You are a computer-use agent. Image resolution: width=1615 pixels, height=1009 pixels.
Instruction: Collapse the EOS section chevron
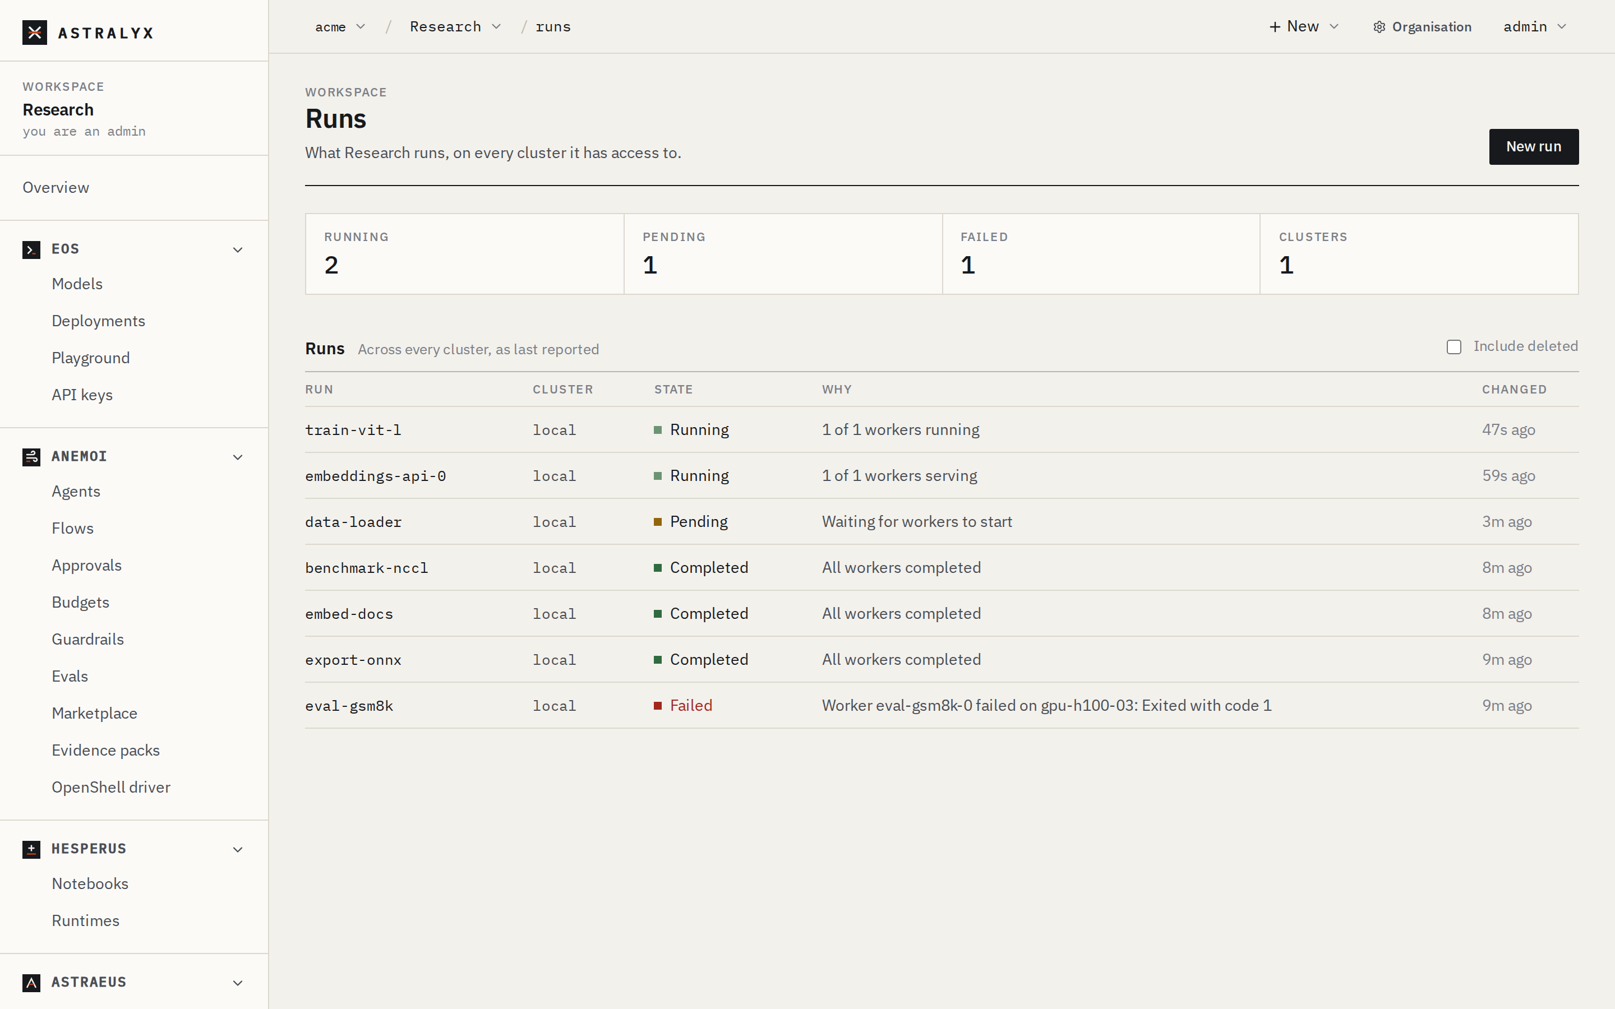click(x=238, y=249)
